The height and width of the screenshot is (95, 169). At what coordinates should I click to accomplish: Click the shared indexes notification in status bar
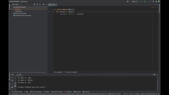(66, 94)
